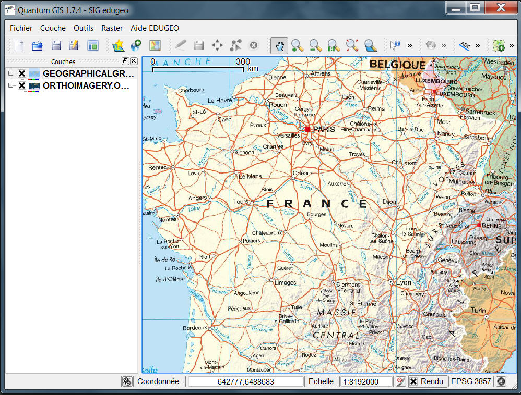Launch the New Print Composer icon

click(93, 45)
